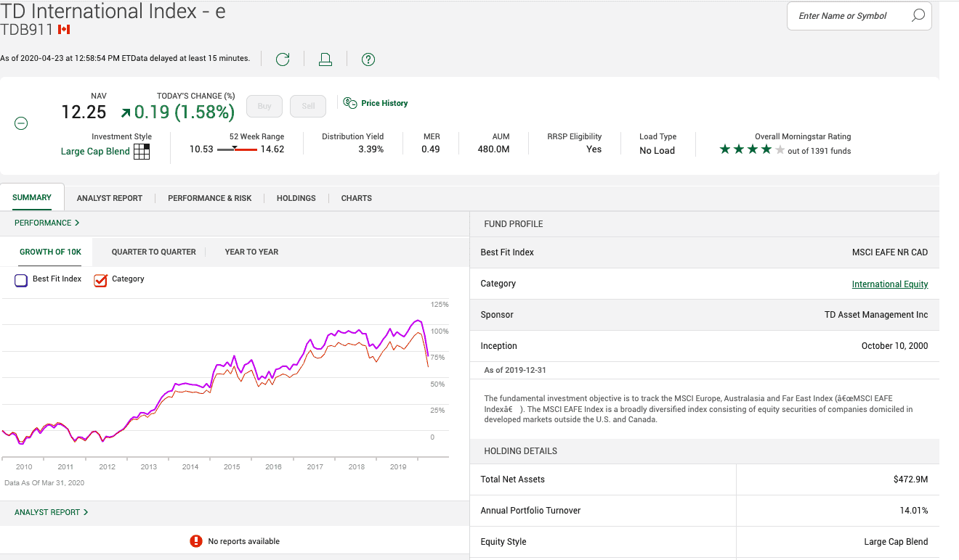Click the 2015 label on chart axis

click(232, 467)
